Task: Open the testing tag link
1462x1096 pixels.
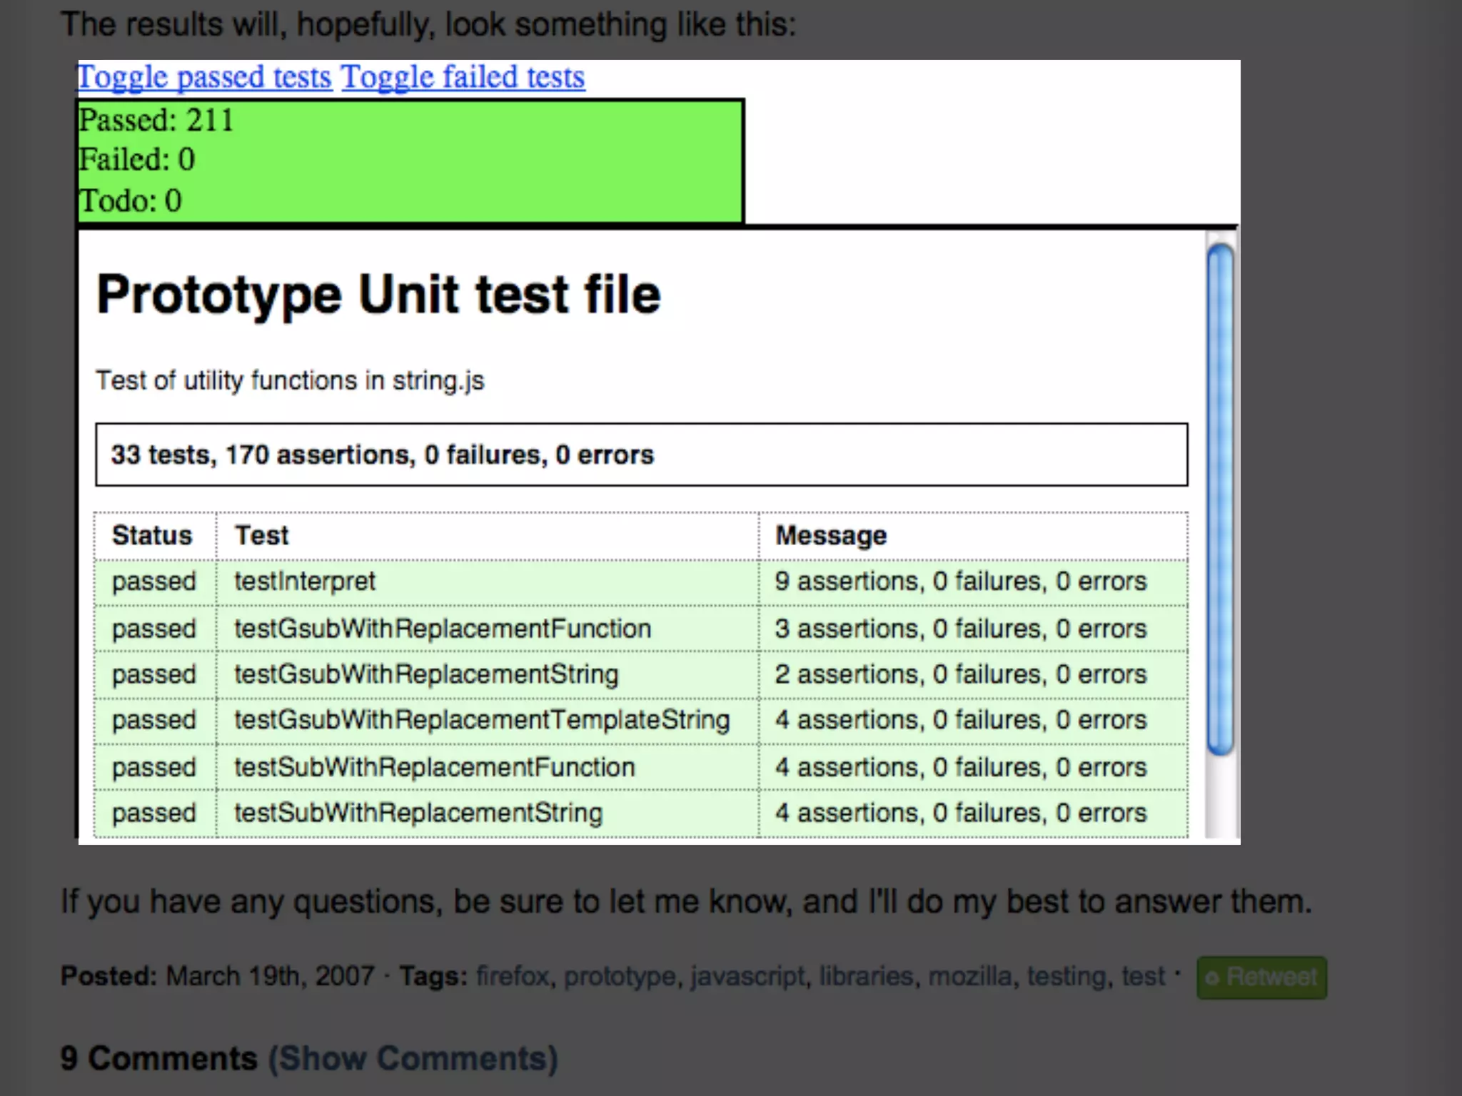Action: tap(1067, 976)
